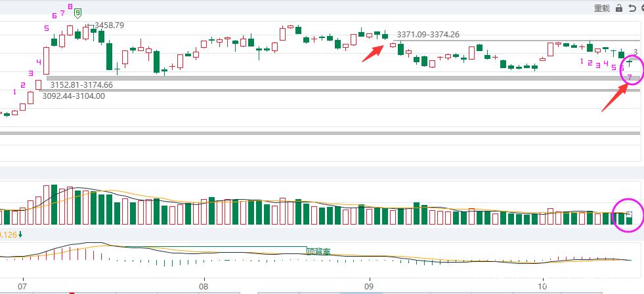
Task: Select the 3092.44-3104.00 gap label
Action: pyautogui.click(x=74, y=96)
